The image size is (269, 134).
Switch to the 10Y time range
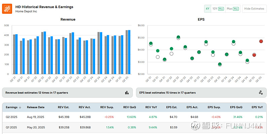(x=218, y=9)
